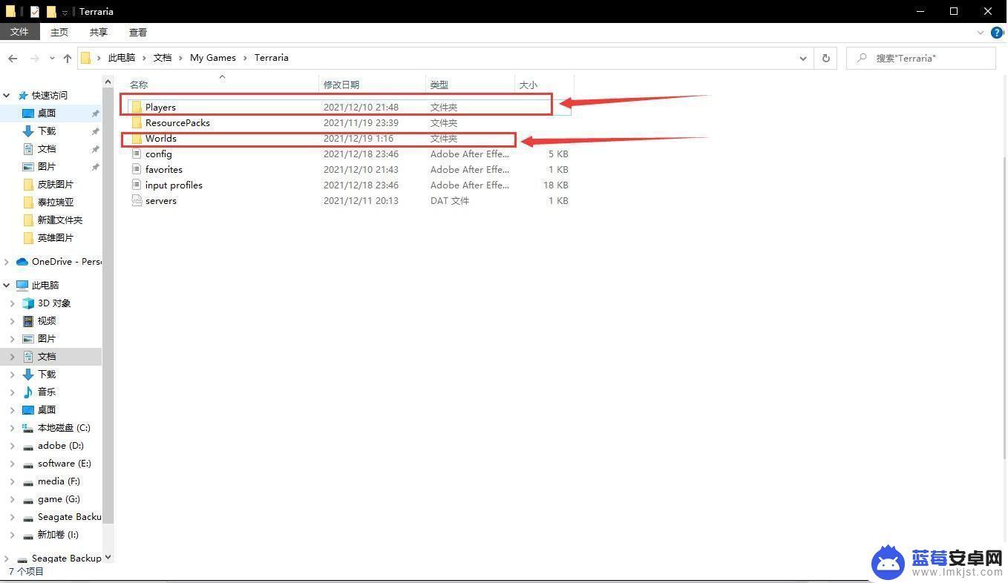Go back with the left arrow button

(13, 58)
